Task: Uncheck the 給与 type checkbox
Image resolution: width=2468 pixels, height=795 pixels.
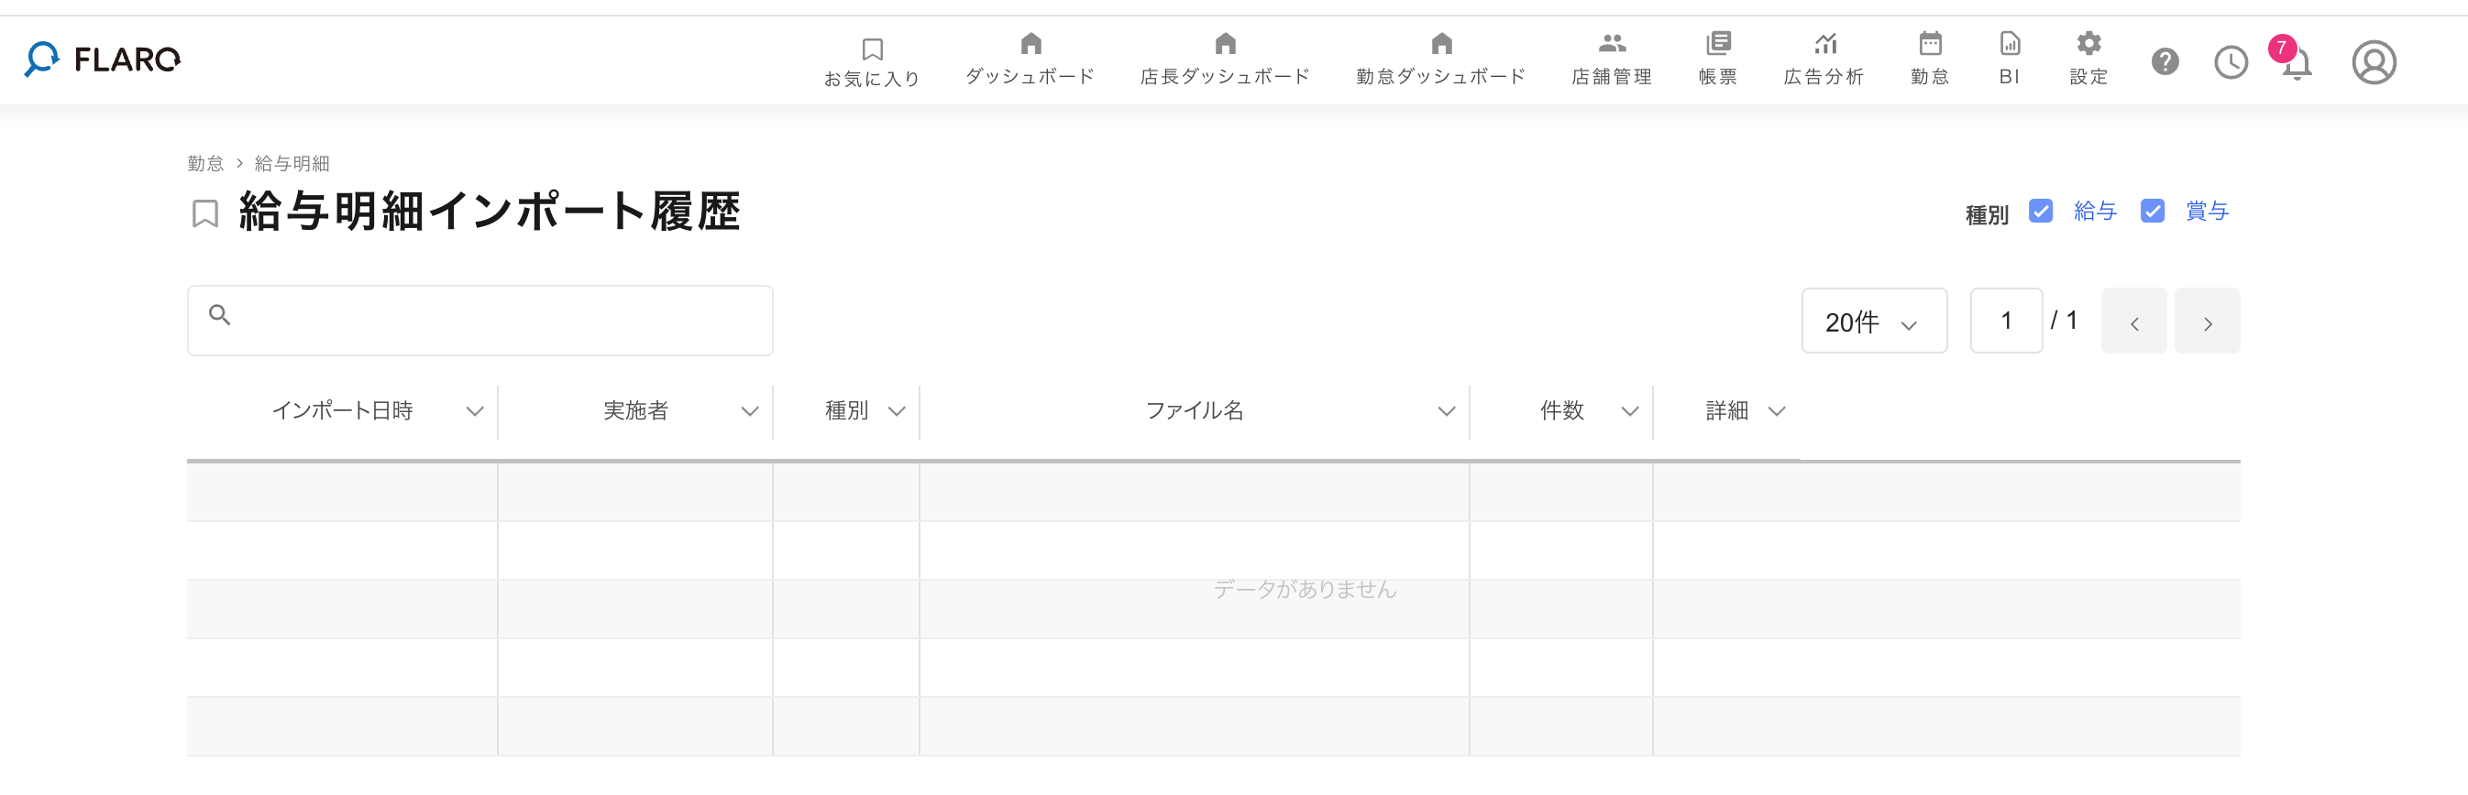Action: point(2040,211)
